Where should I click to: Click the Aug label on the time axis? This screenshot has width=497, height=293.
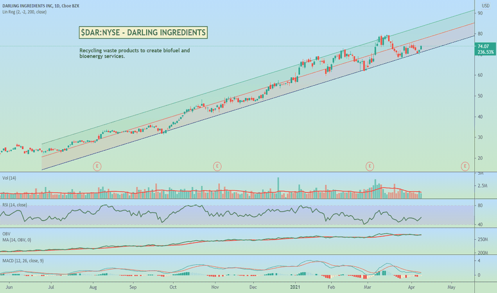point(93,287)
